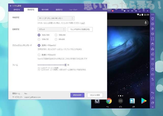Click the Home icon in the purple sidebar
Viewport: 163px width, 116px height.
point(153,98)
